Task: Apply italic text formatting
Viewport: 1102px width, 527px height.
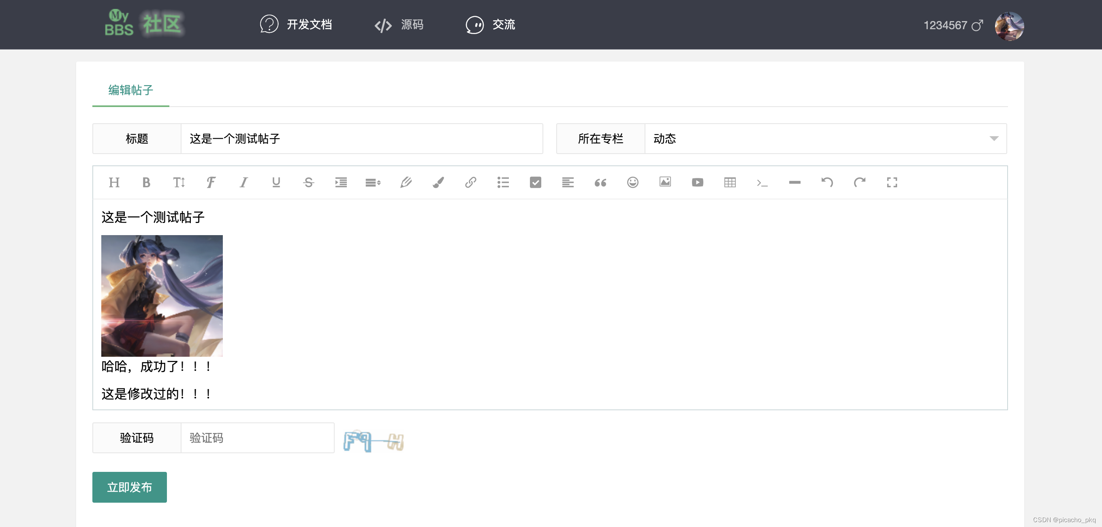Action: 243,182
